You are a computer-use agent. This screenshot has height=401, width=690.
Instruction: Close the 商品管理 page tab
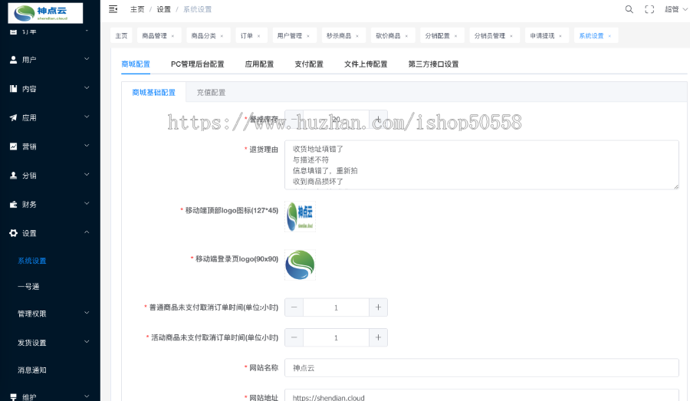(172, 36)
